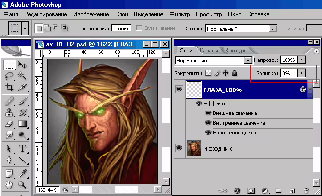Click the document zoom percentage field
The height and width of the screenshot is (196, 322).
[x=48, y=190]
